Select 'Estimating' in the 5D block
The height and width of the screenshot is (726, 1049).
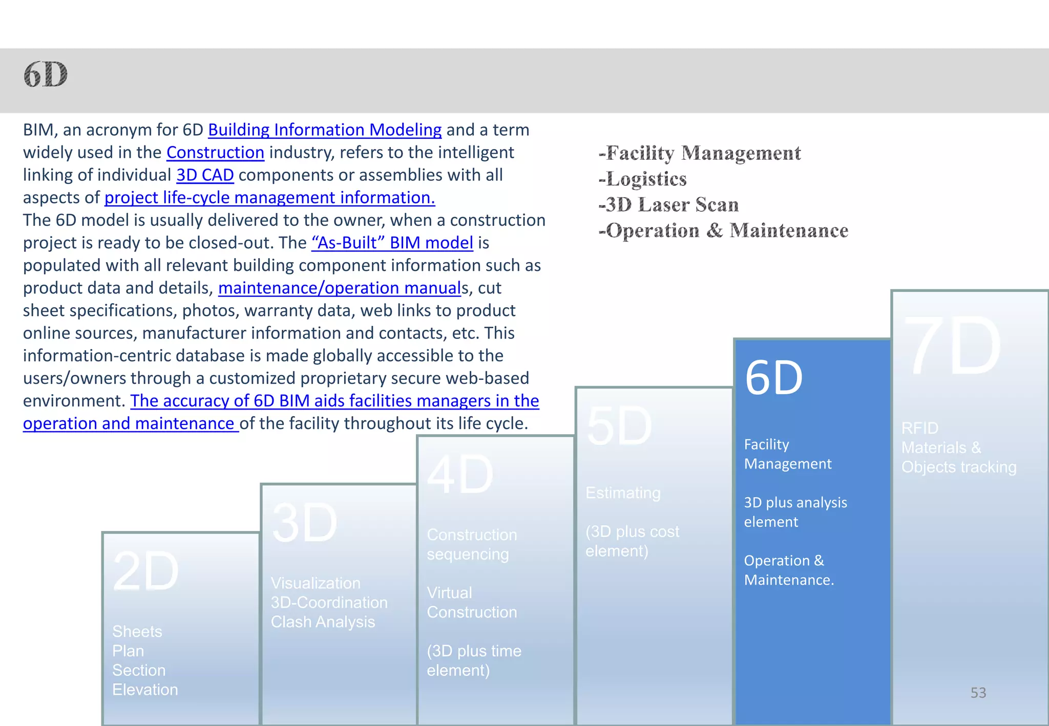tap(623, 493)
